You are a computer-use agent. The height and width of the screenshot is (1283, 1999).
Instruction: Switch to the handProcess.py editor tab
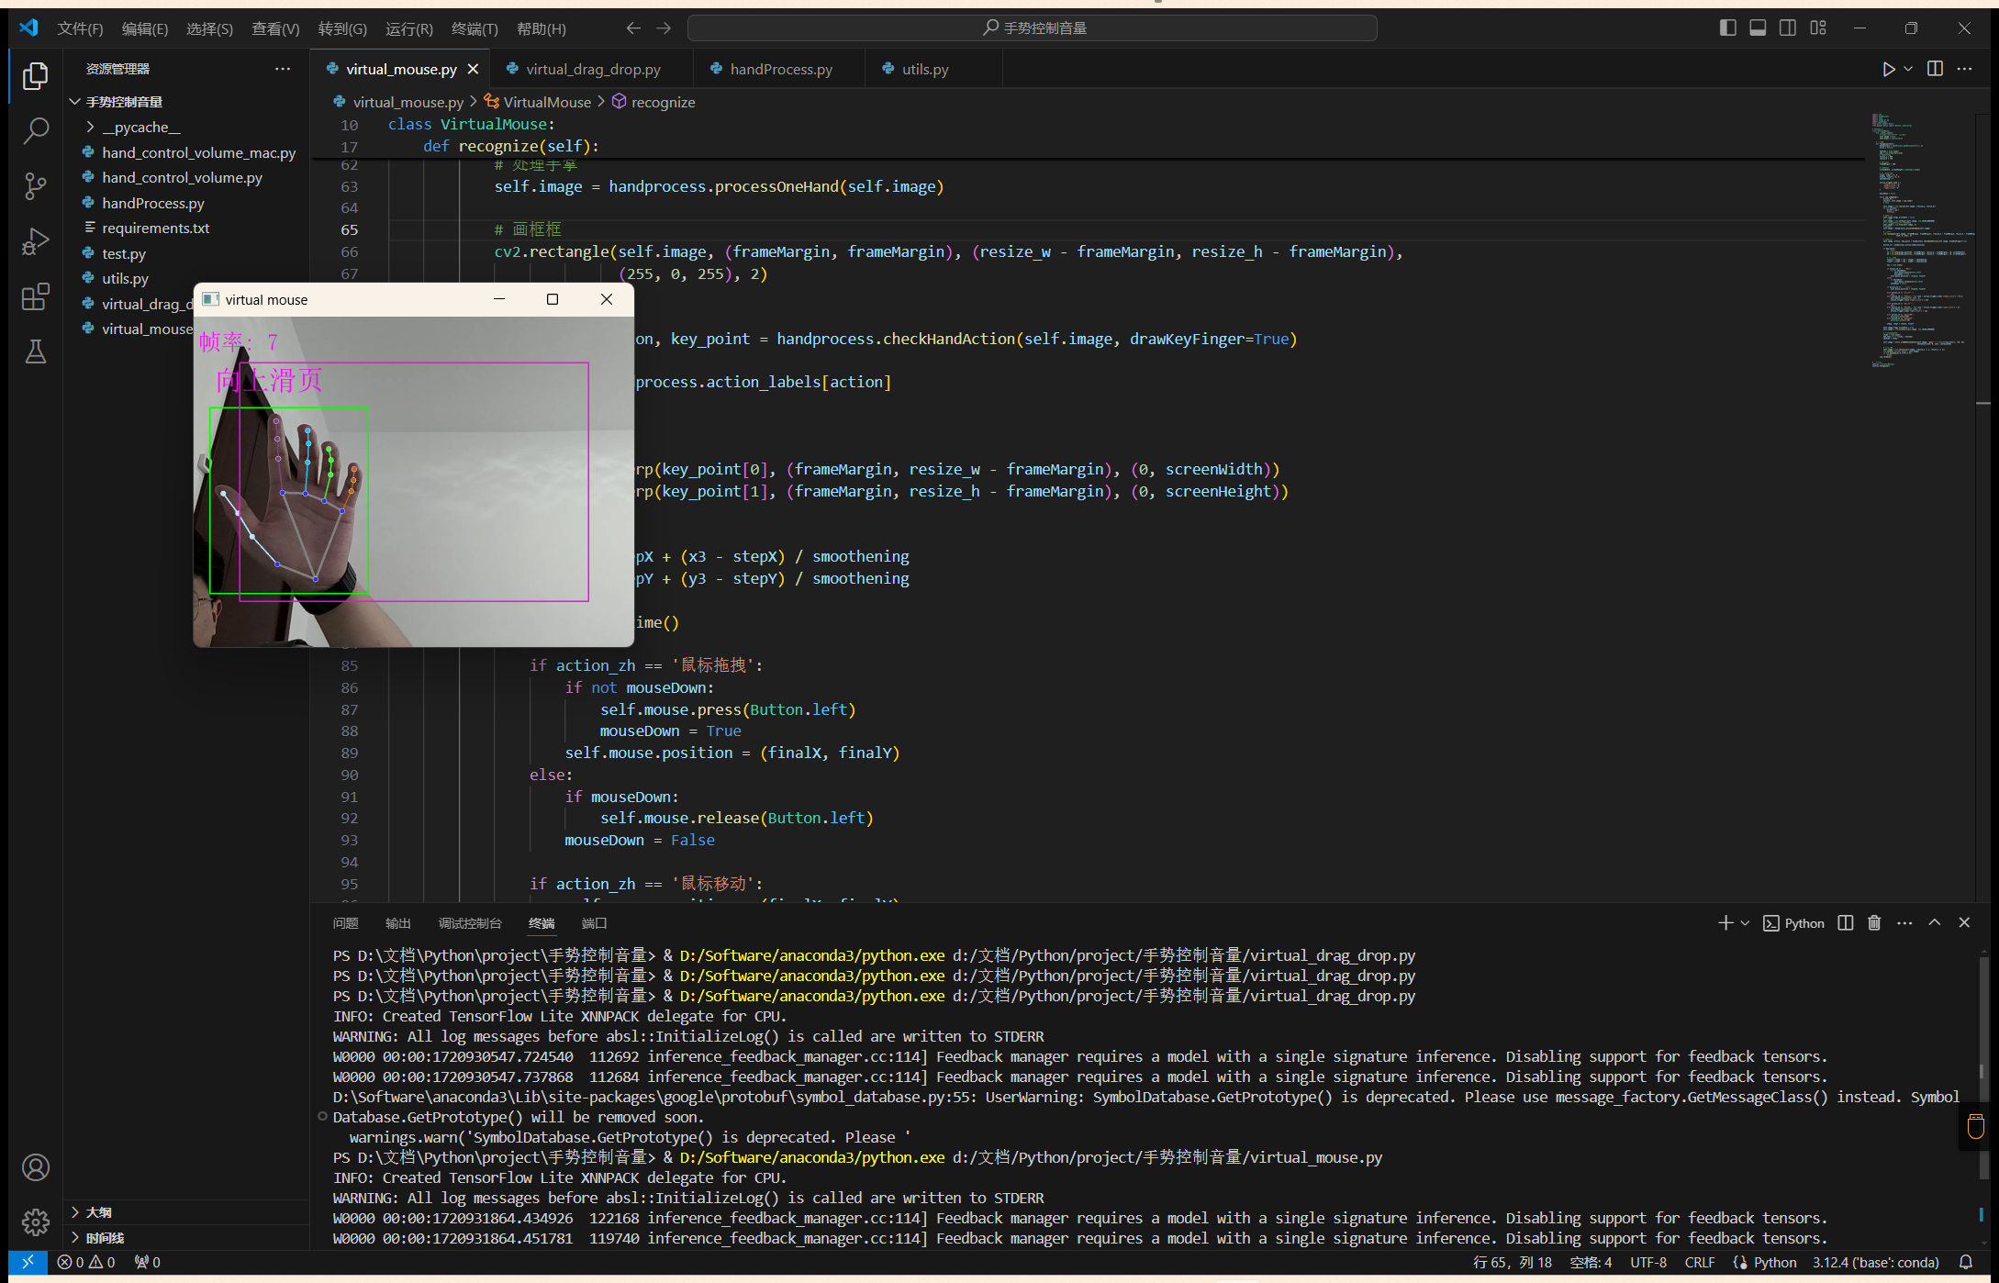coord(780,69)
